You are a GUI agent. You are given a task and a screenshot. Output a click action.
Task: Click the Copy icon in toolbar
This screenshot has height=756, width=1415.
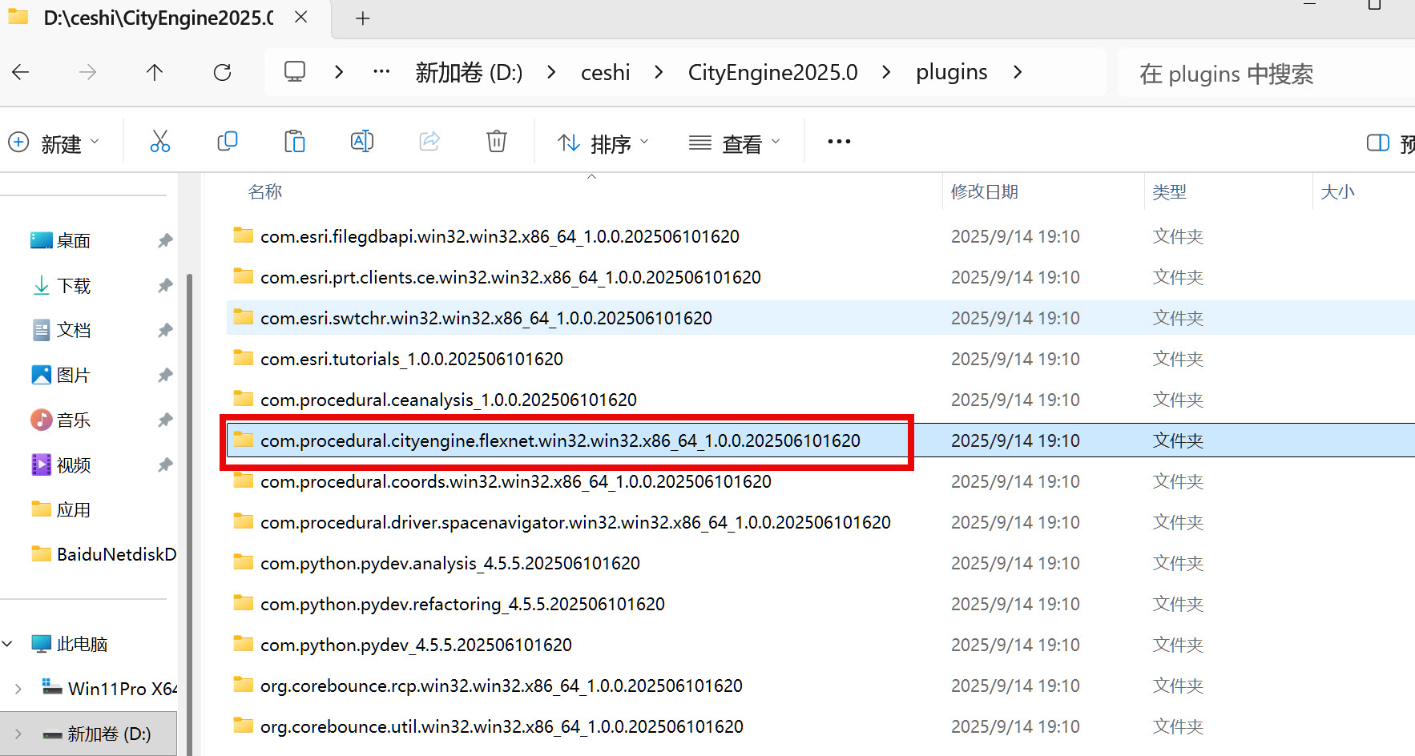[228, 142]
